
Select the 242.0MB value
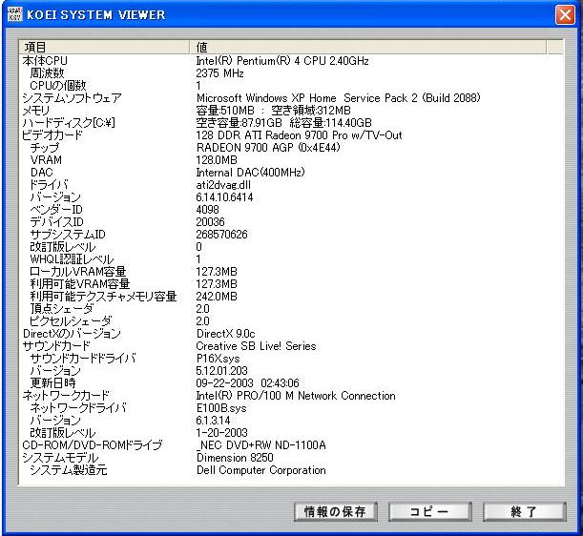pos(217,297)
